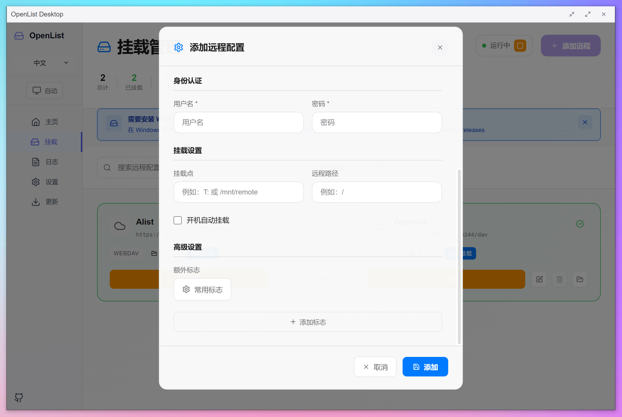Confirm with the 添加 add button
This screenshot has width=622, height=417.
pos(425,367)
